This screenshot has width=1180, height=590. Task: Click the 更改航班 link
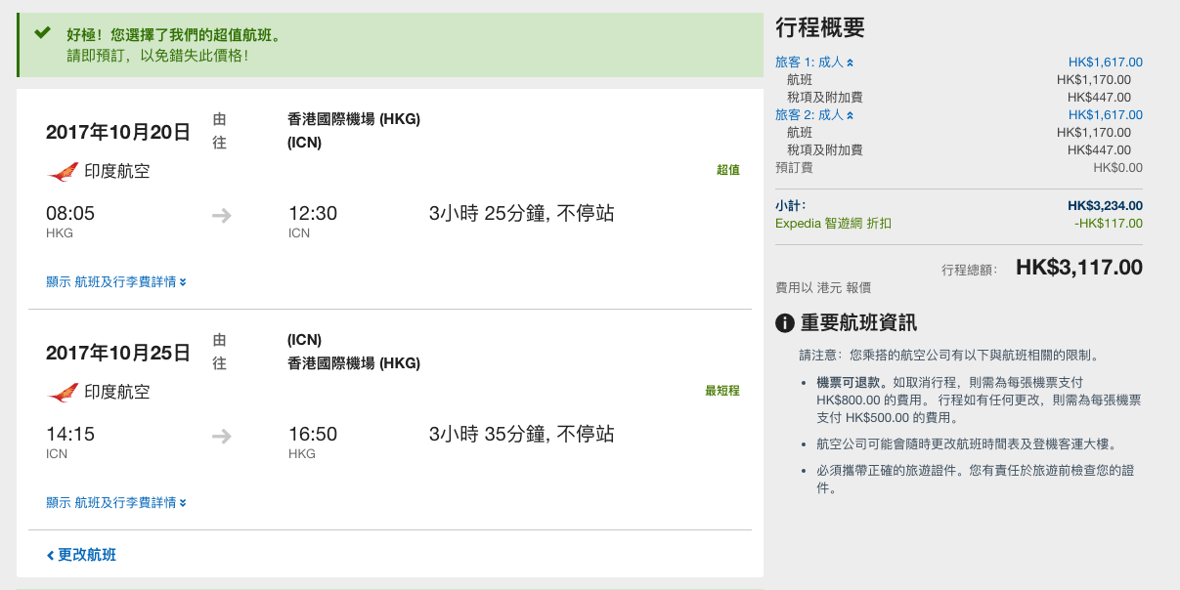pos(87,555)
